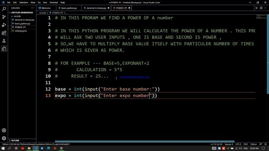269x151 pixels.
Task: Collapse the .vscode folder
Action: point(17,16)
